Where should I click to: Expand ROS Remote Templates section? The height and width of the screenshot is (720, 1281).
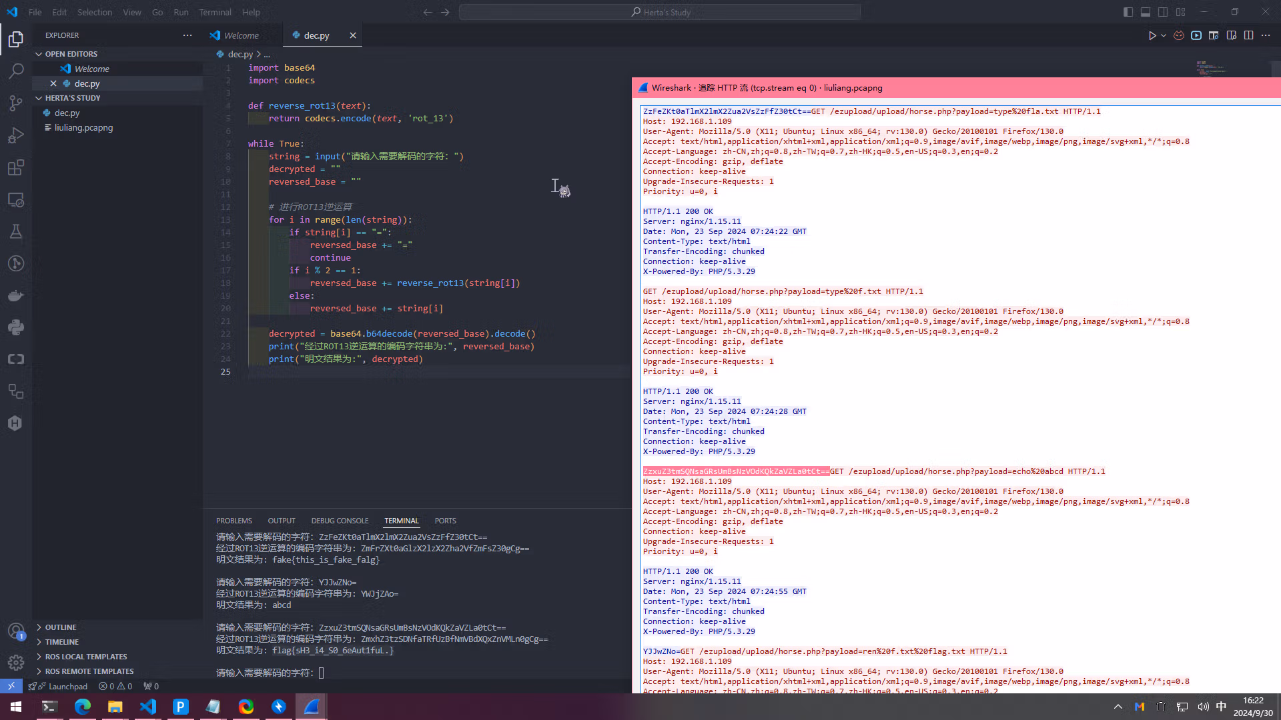[x=117, y=671]
